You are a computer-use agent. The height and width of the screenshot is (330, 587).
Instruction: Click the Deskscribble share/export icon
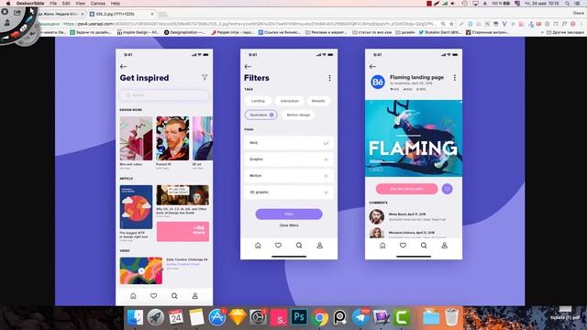click(x=17, y=13)
